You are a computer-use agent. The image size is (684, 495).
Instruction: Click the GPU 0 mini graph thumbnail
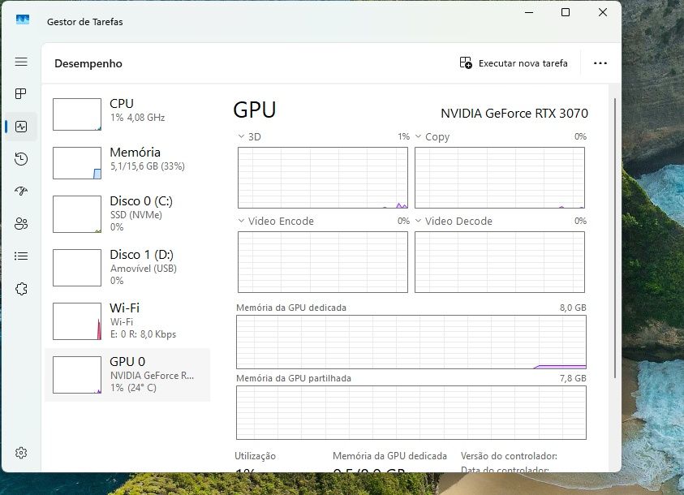click(x=77, y=375)
